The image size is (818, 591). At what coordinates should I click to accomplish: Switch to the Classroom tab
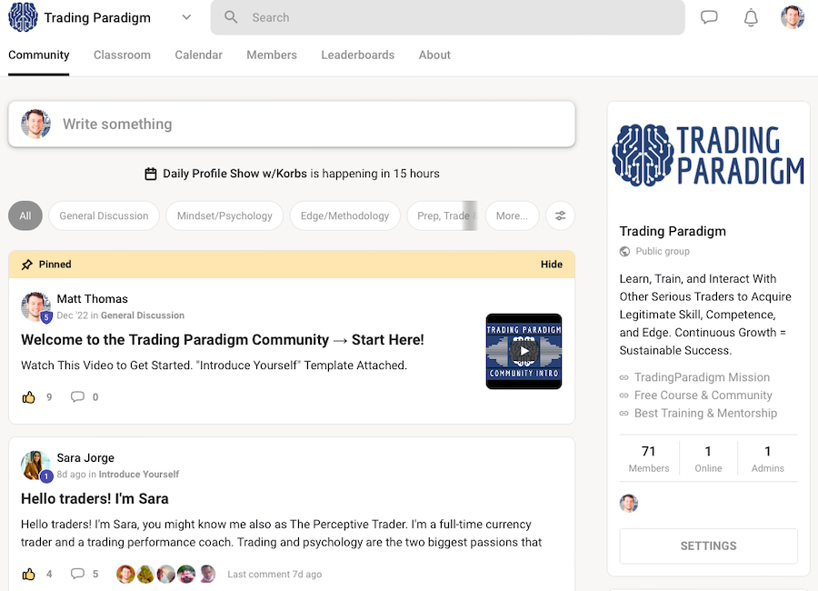coord(122,55)
